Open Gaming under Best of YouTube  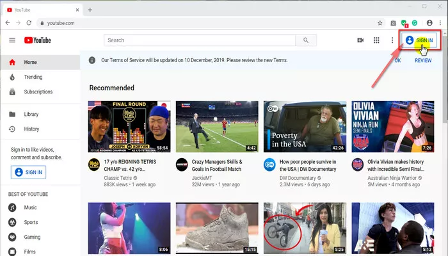[40, 237]
